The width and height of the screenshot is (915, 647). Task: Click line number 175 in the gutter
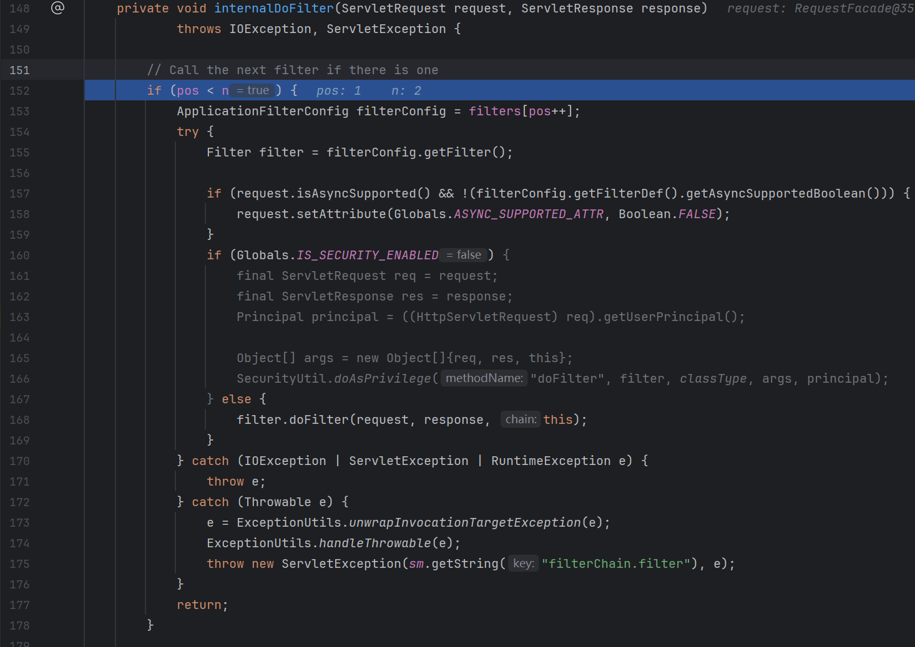pyautogui.click(x=19, y=564)
